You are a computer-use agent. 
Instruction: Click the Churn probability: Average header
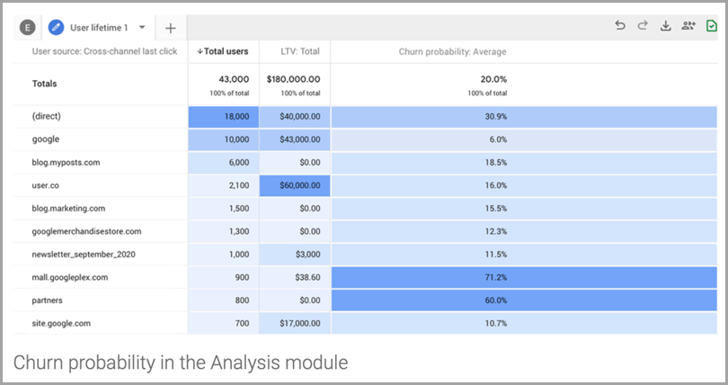click(x=452, y=51)
